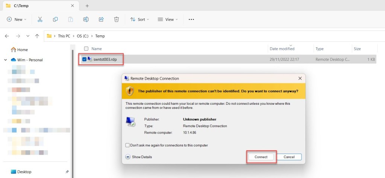385x178 pixels.
Task: Expand Show Details in the dialog
Action: [x=128, y=157]
